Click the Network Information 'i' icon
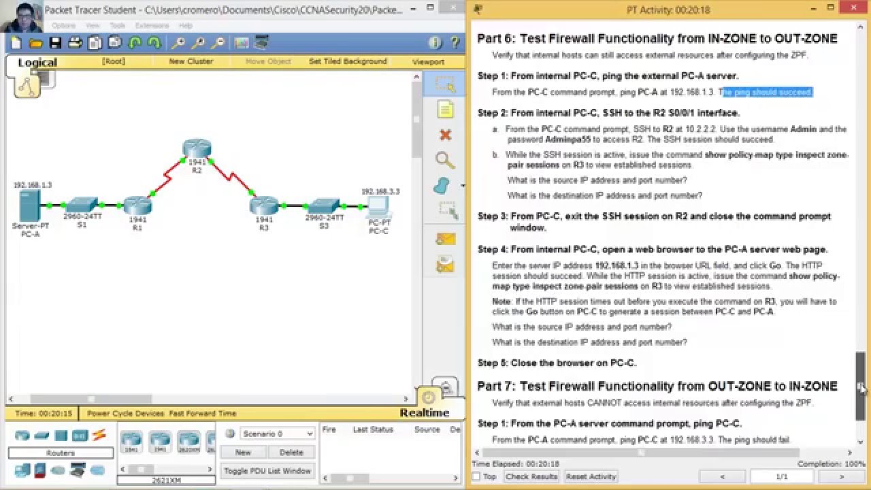 435,43
